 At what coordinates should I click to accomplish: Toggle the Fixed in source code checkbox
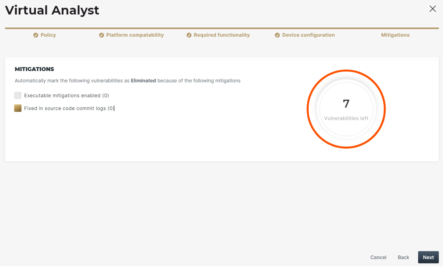point(18,108)
